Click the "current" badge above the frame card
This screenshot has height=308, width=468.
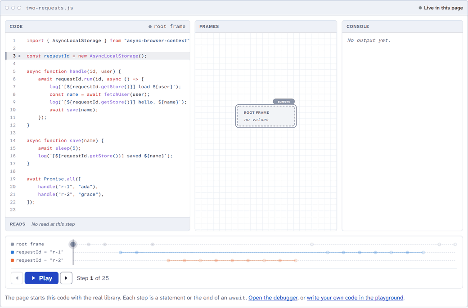(283, 102)
